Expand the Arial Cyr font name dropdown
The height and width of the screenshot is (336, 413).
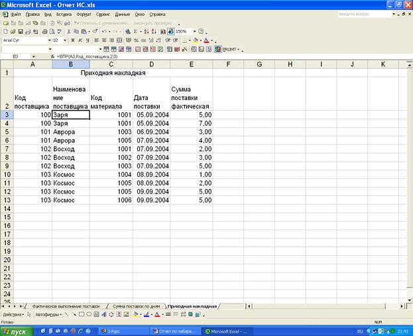48,40
